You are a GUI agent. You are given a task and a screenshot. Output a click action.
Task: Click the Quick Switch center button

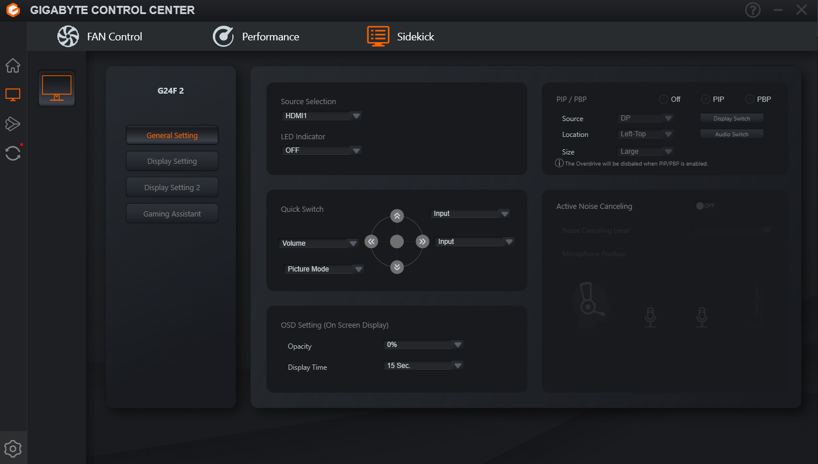(397, 242)
